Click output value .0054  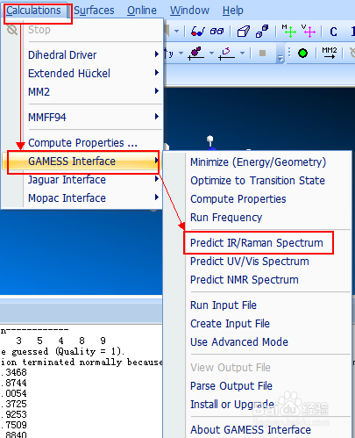pyautogui.click(x=14, y=393)
